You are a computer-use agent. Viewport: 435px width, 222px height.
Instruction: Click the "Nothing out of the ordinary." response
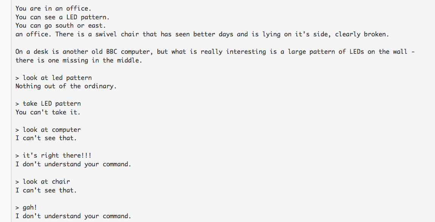tap(66, 86)
